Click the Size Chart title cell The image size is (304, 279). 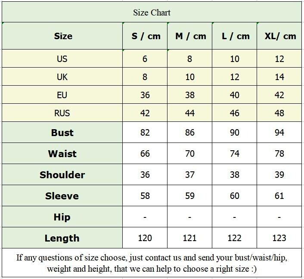coord(152,12)
